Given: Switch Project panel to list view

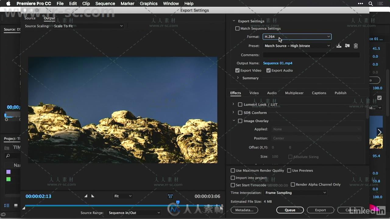Looking at the screenshot, I should coord(7,206).
